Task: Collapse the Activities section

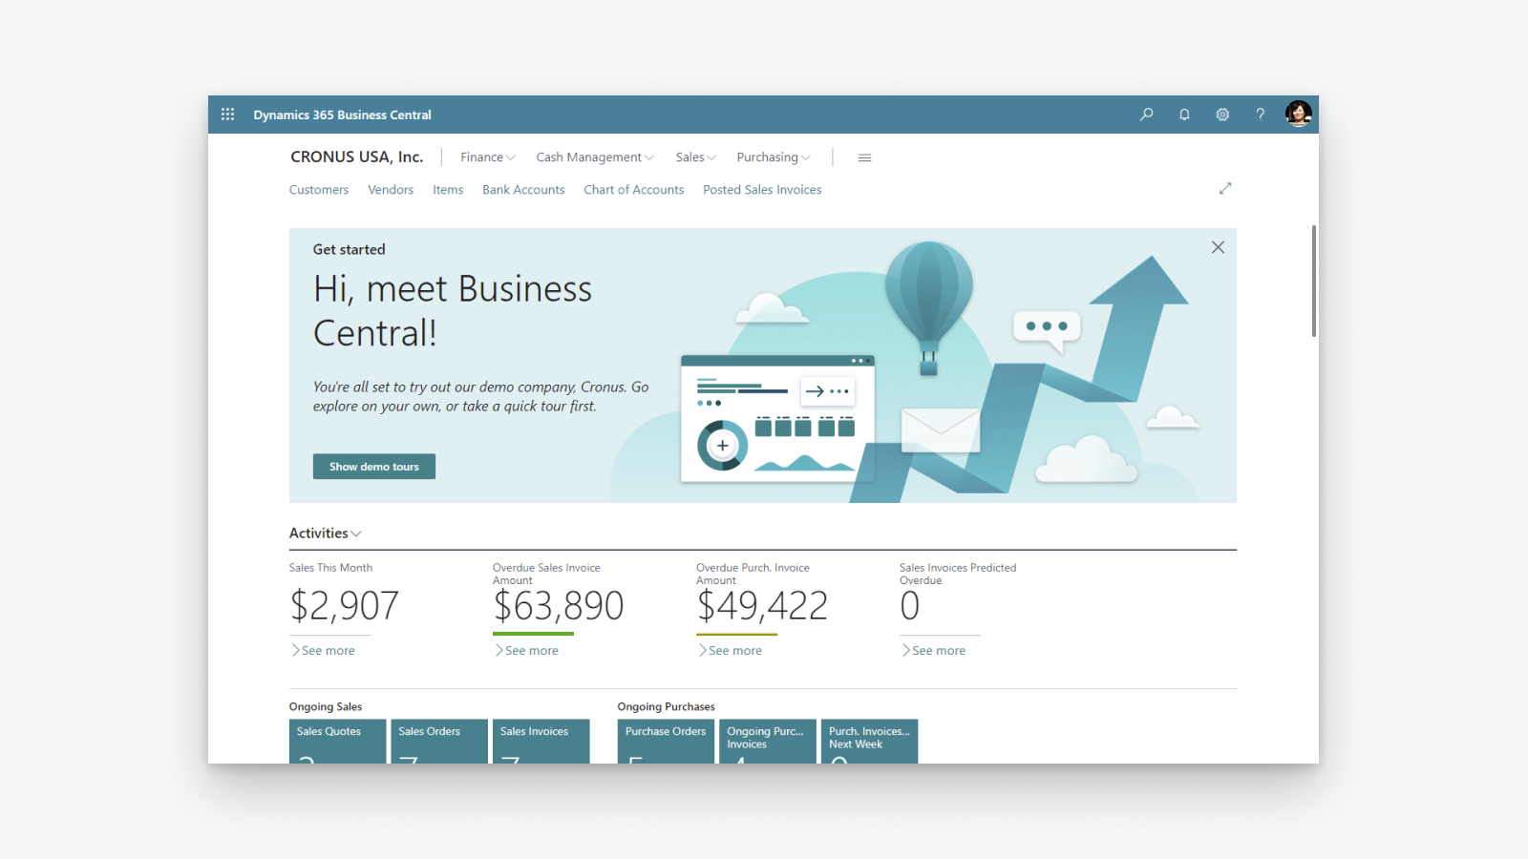Action: pyautogui.click(x=326, y=534)
